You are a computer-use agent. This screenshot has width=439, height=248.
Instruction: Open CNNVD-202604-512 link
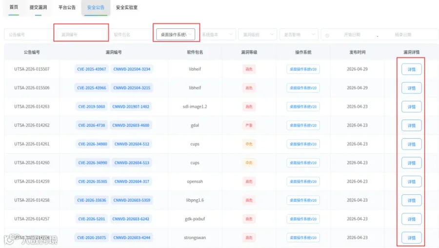tap(132, 144)
